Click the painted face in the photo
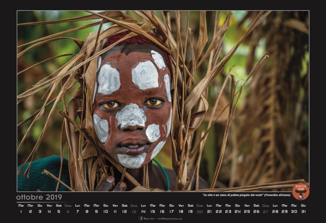 coord(132,108)
